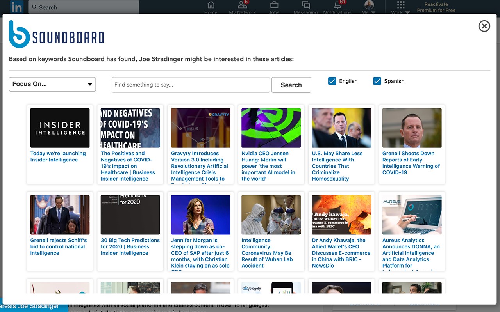Open U.S. May Share Less Intelligence article
The image size is (500, 312).
tap(337, 166)
